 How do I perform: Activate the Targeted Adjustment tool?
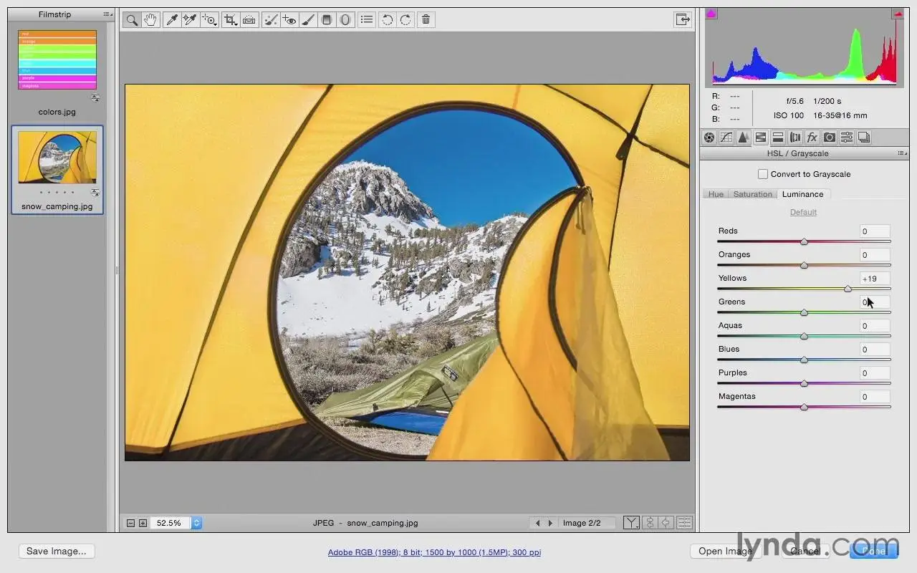click(x=209, y=20)
